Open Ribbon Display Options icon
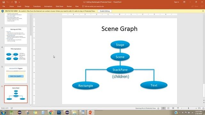Viewport: 205px width, 115px height. pyautogui.click(x=184, y=2)
